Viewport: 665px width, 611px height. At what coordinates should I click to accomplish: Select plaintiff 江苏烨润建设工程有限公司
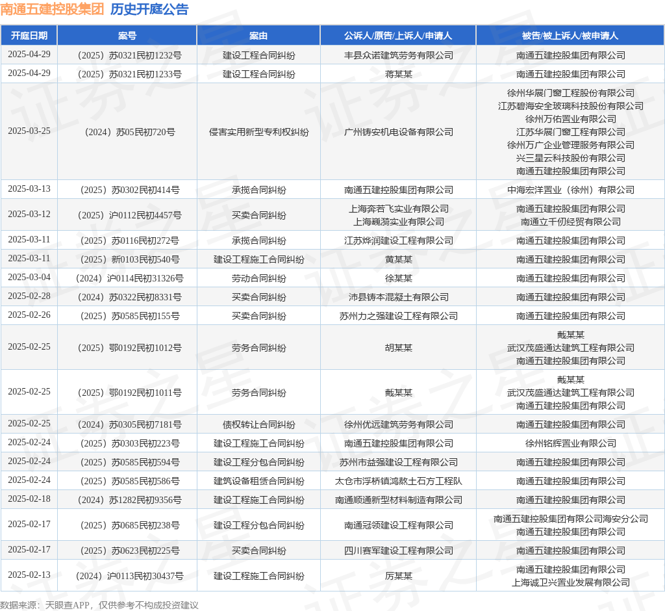399,240
